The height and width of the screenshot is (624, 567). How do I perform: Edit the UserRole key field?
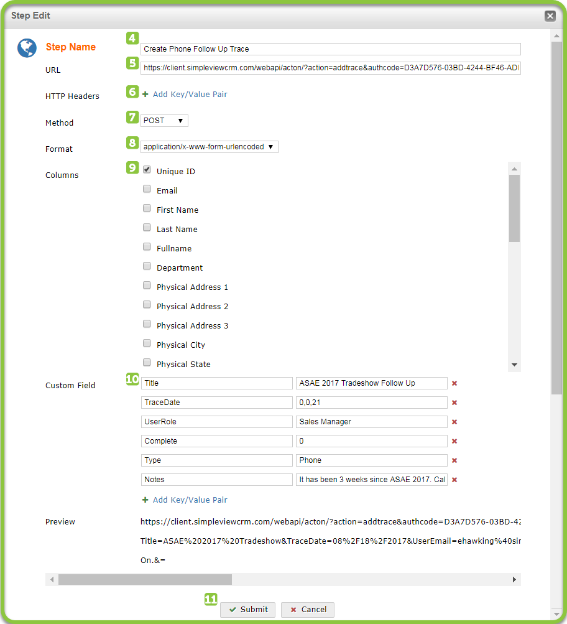point(217,422)
